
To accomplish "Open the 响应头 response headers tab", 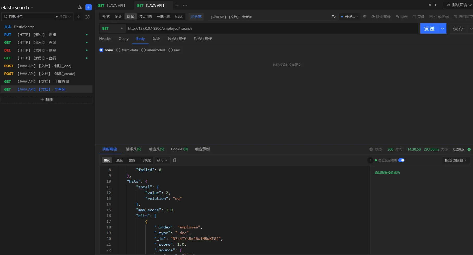I will 156,149.
